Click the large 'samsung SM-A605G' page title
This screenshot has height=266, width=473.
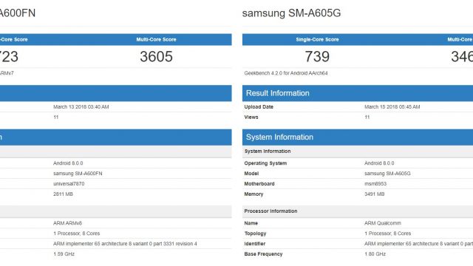[x=291, y=13]
